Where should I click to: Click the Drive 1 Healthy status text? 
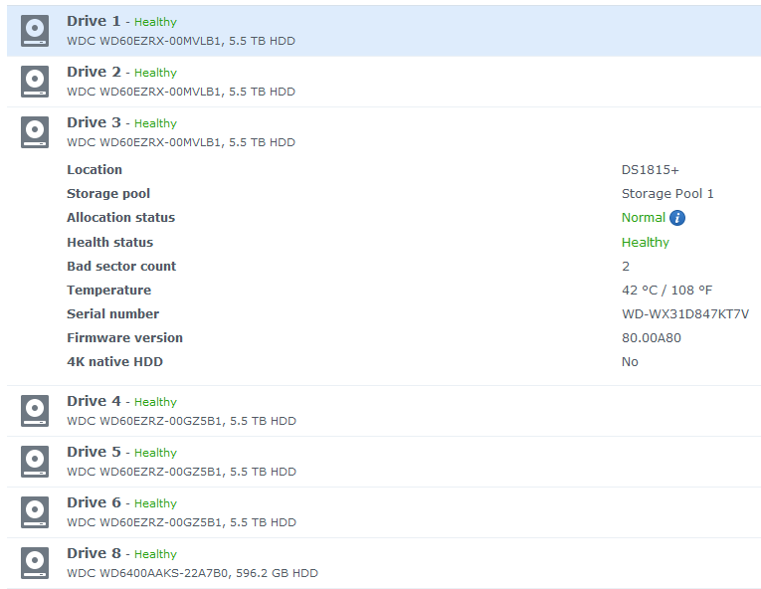pos(155,22)
